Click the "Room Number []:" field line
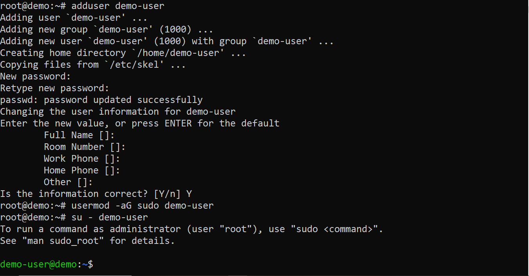 pyautogui.click(x=85, y=147)
